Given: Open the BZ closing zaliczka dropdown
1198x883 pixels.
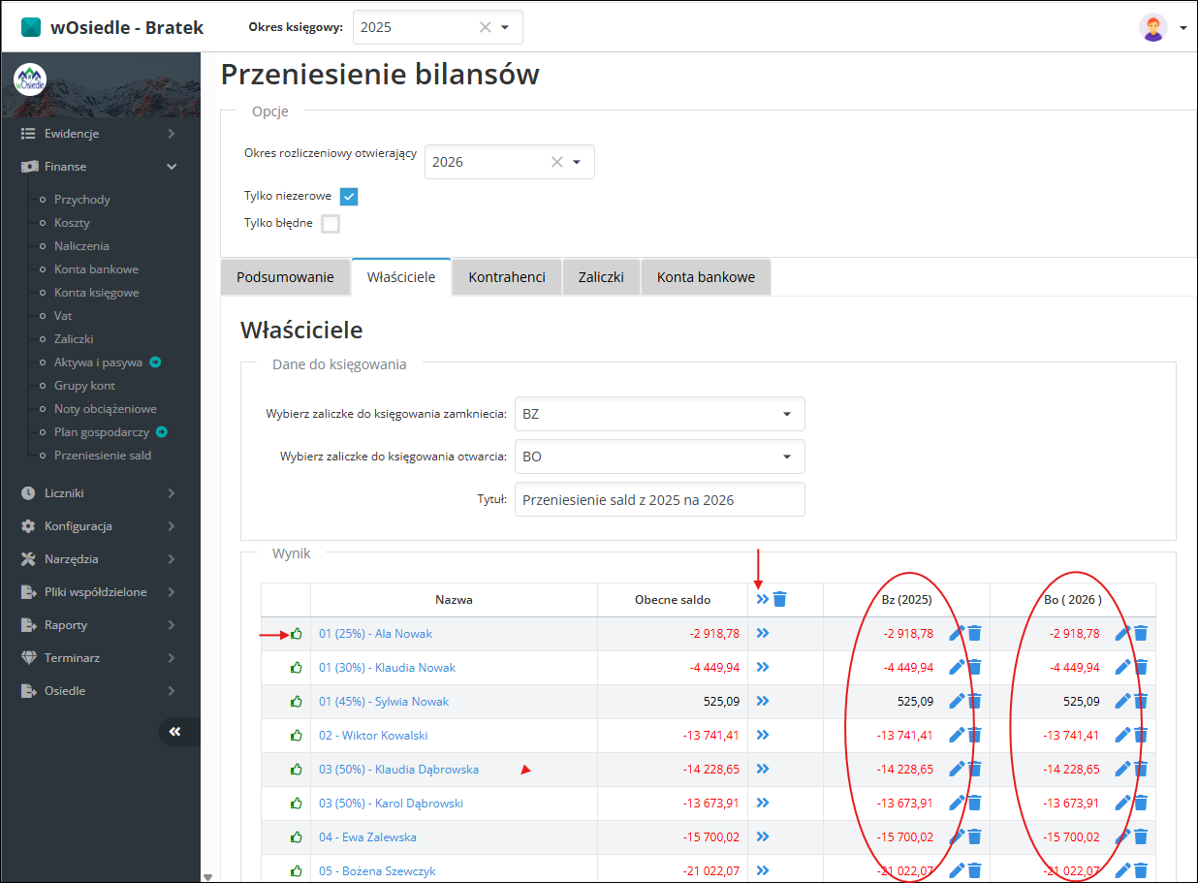Looking at the screenshot, I should pyautogui.click(x=659, y=414).
